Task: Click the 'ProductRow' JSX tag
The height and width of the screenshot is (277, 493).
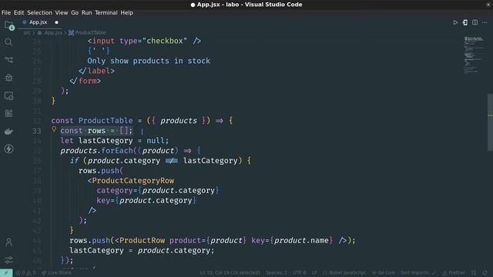Action: click(x=142, y=241)
